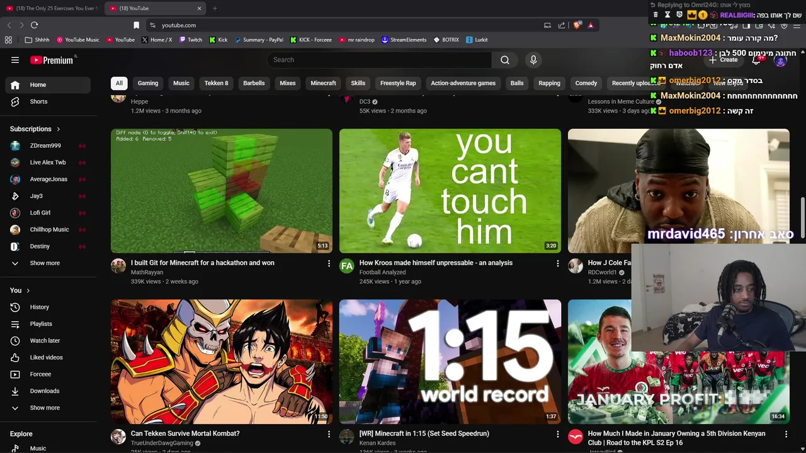Open the StreamElements bookmark
This screenshot has width=806, height=453.
click(x=404, y=40)
